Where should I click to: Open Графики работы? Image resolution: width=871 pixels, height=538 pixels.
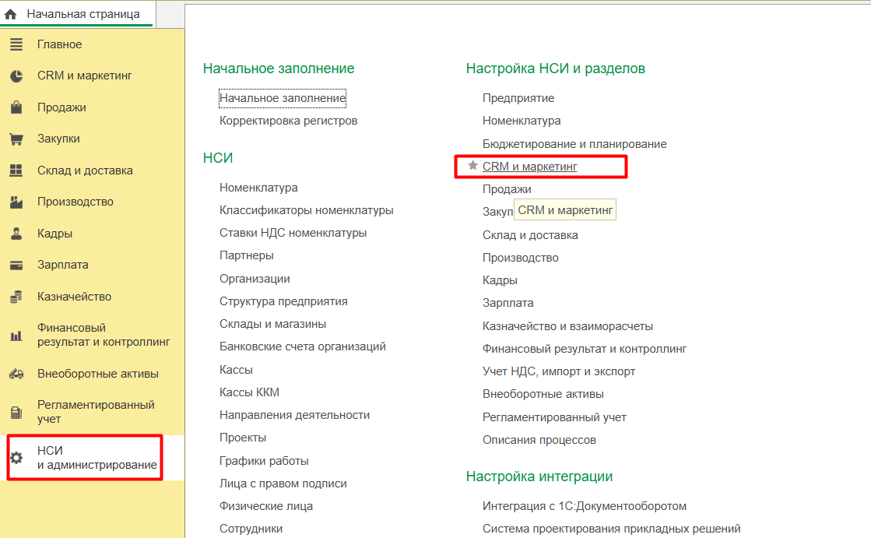tap(264, 461)
